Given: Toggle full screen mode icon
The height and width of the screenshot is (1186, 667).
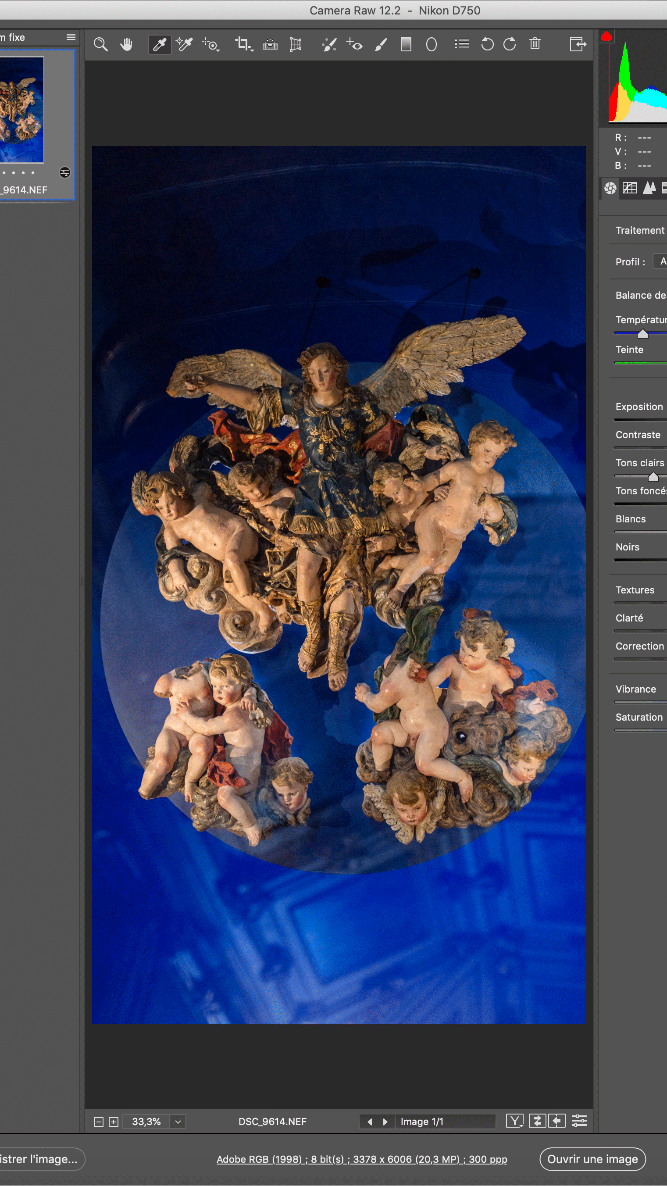Looking at the screenshot, I should 578,45.
